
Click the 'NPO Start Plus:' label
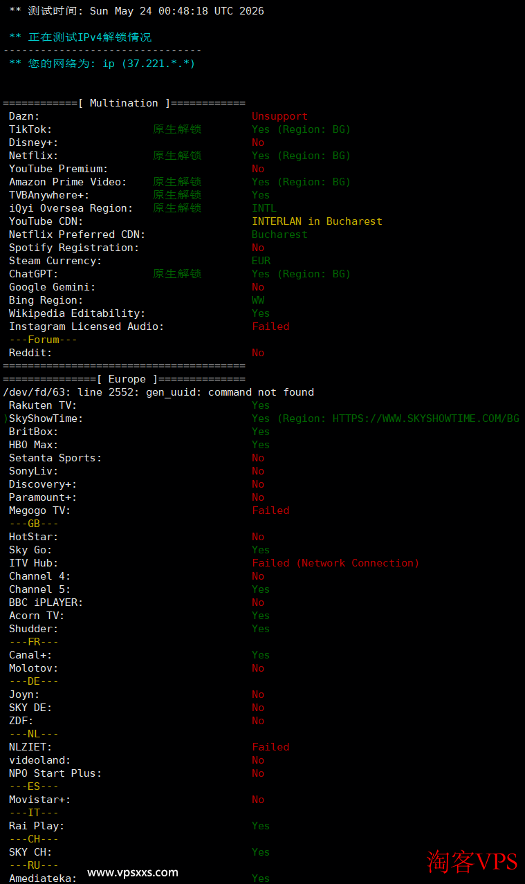coord(55,773)
